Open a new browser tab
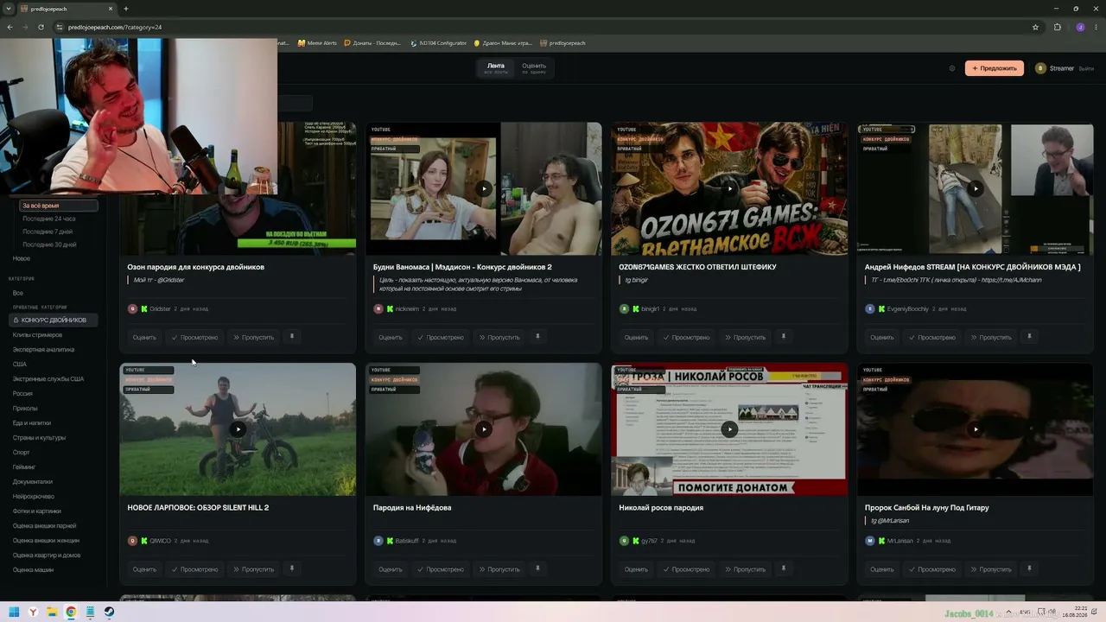1106x622 pixels. [126, 9]
